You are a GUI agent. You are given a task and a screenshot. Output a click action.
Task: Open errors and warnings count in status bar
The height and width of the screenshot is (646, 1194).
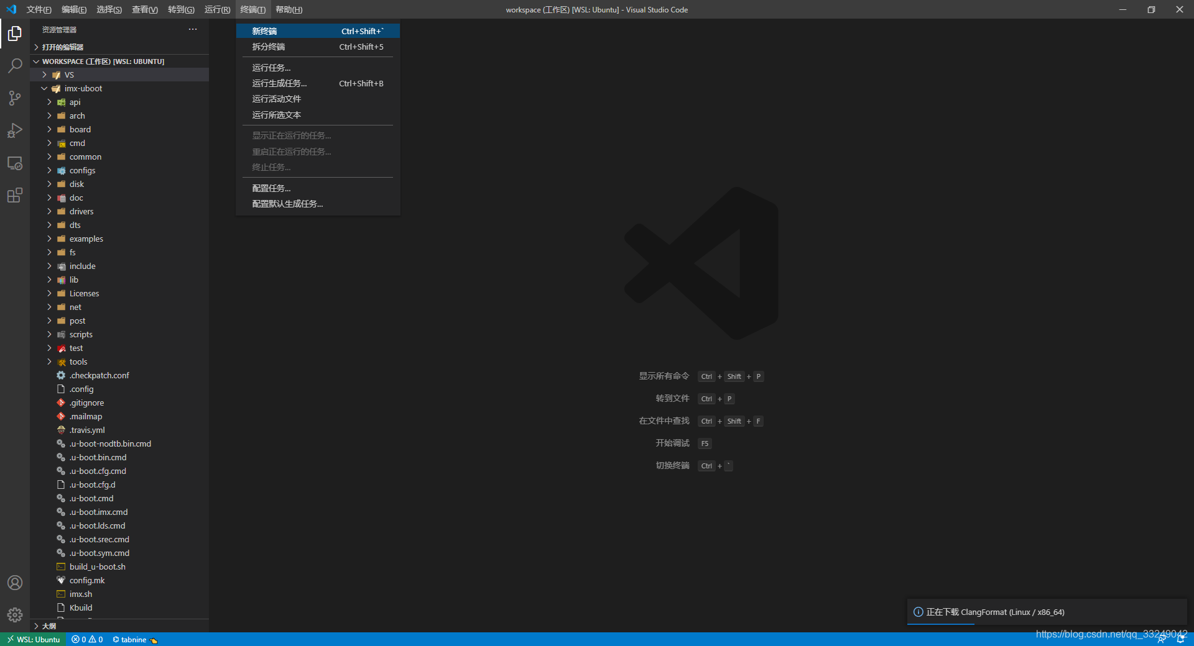(87, 639)
